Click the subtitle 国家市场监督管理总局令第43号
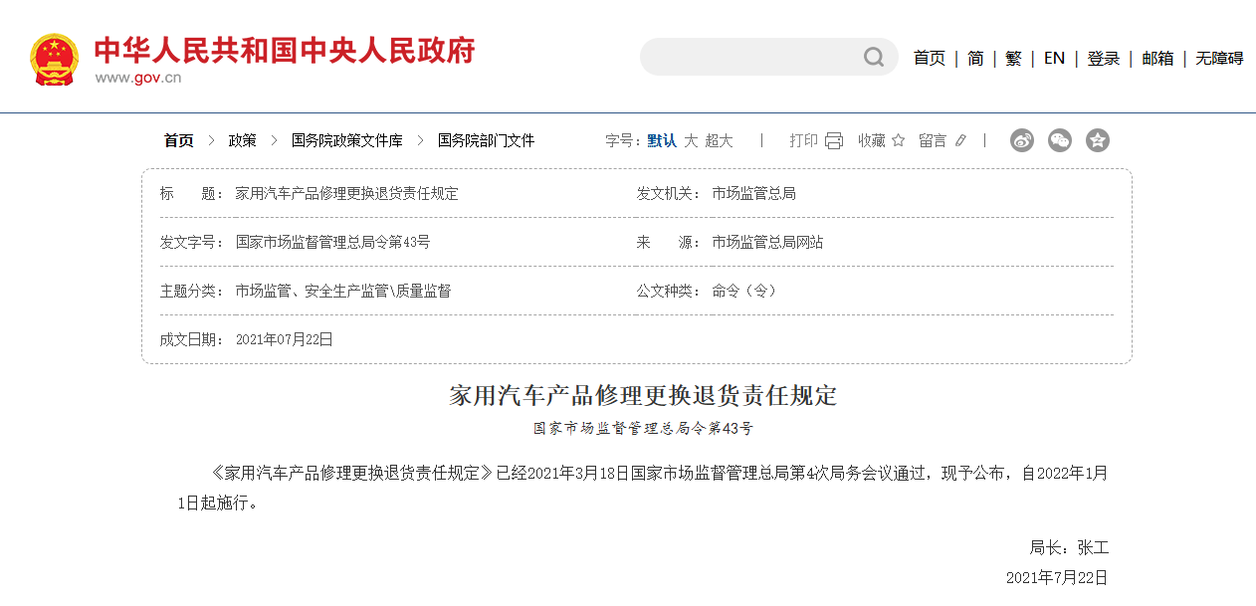 click(x=643, y=429)
